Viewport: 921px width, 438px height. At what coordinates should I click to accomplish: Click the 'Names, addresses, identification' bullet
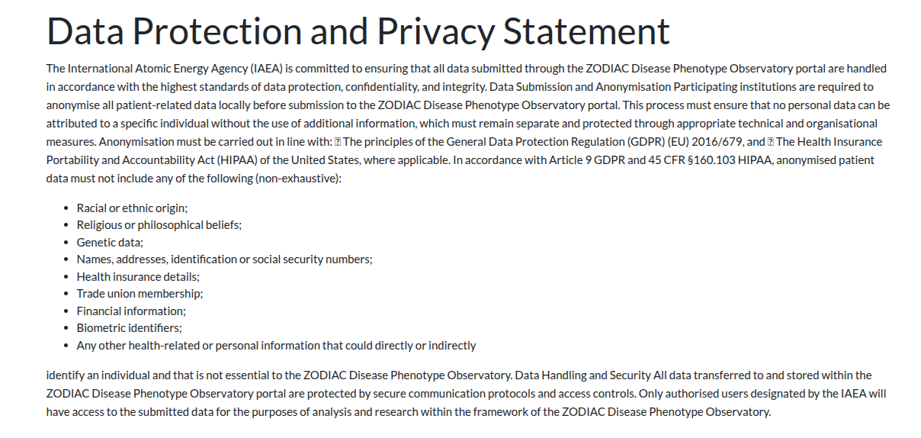[x=224, y=259]
